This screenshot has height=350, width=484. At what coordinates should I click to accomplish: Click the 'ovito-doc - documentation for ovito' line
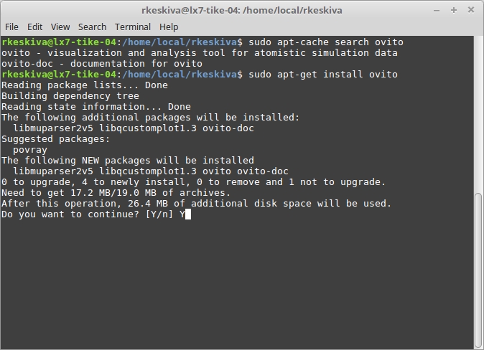pyautogui.click(x=102, y=64)
